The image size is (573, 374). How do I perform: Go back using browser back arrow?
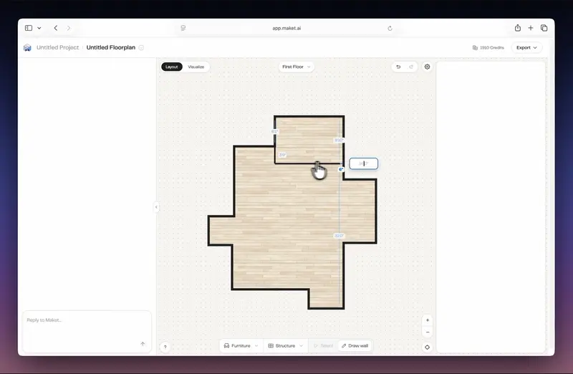pos(56,28)
